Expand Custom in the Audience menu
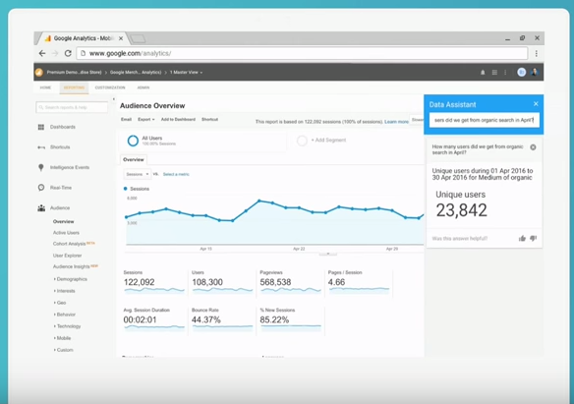The width and height of the screenshot is (574, 404). click(x=64, y=350)
